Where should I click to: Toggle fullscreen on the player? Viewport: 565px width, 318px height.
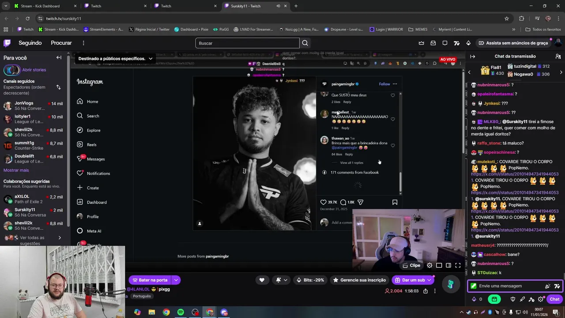tap(458, 265)
